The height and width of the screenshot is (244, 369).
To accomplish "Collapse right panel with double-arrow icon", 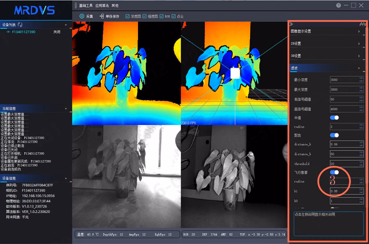I will click(292, 24).
